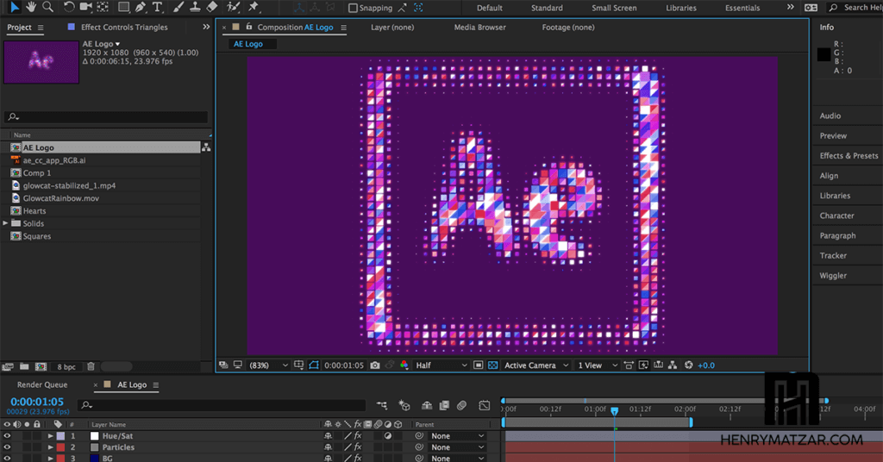
Task: Enable the Snapping checkbox
Action: pos(353,8)
